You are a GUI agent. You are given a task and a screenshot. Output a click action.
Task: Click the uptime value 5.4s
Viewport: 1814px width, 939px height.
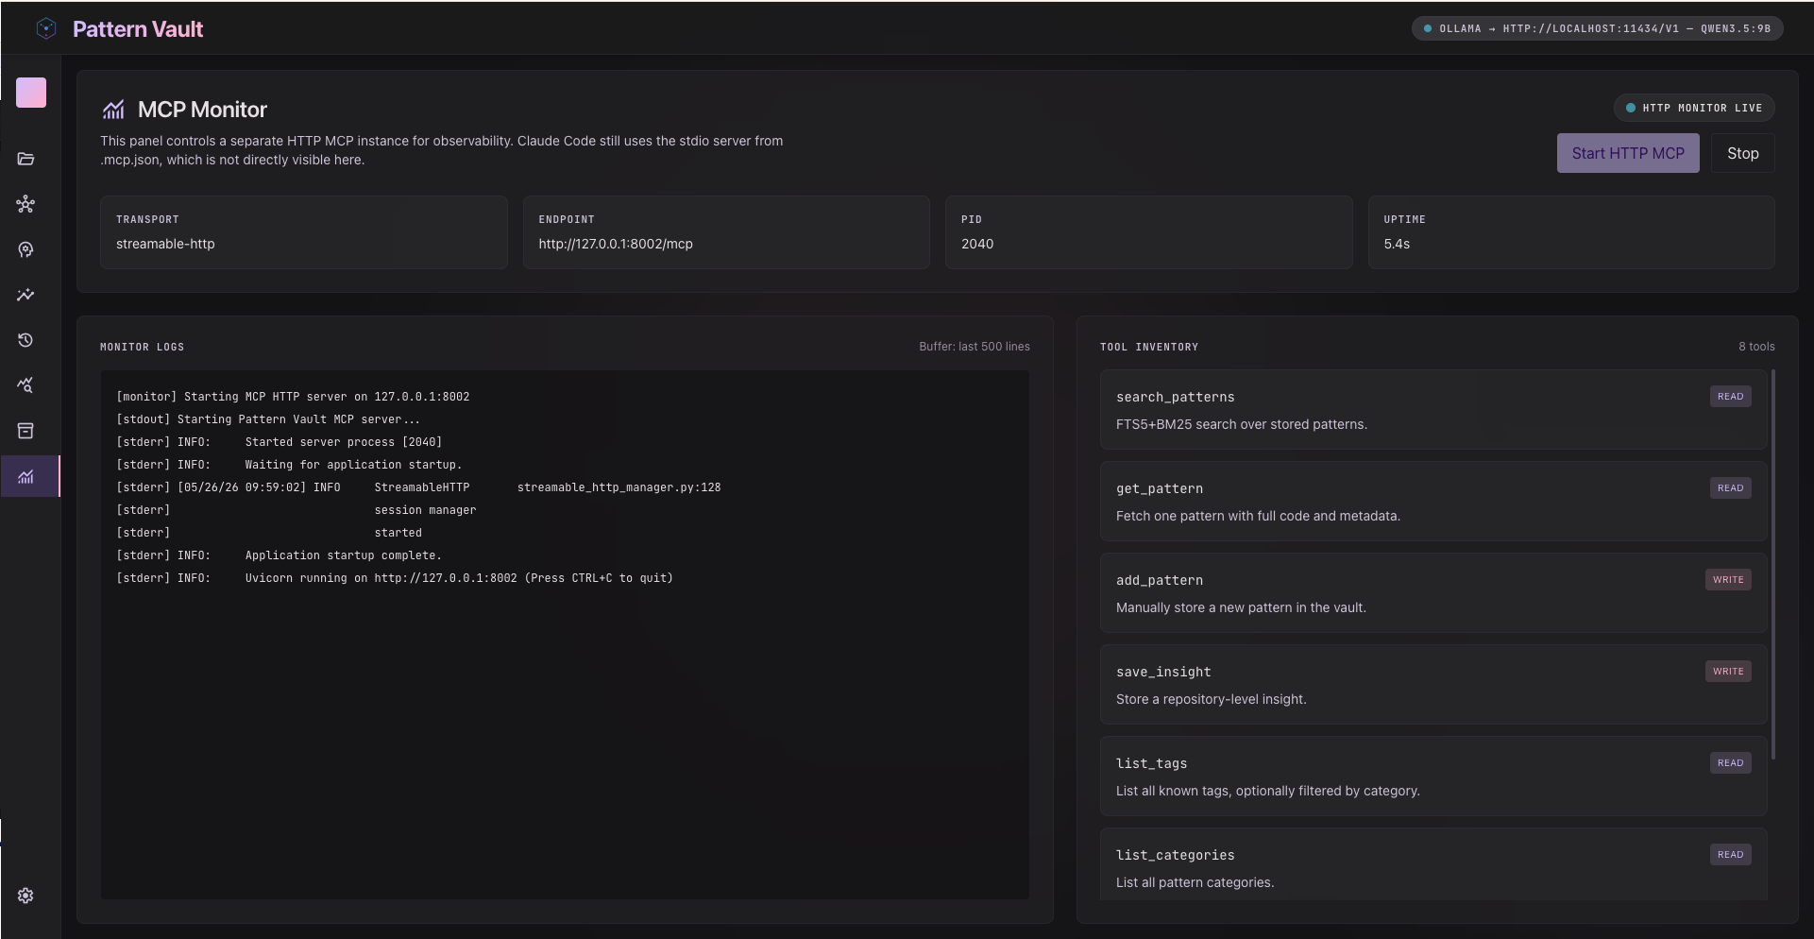click(x=1397, y=244)
